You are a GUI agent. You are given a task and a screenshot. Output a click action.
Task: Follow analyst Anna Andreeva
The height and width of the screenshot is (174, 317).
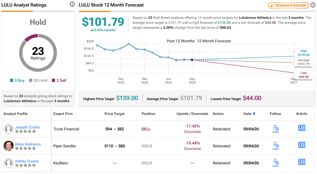pyautogui.click(x=276, y=146)
